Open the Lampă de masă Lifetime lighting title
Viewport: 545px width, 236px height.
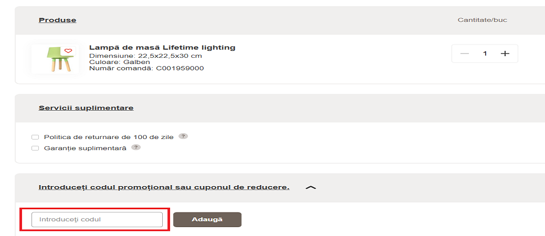162,48
